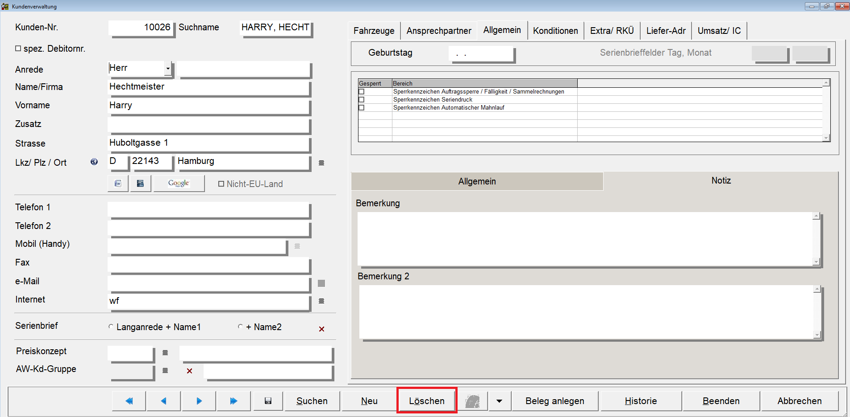Image resolution: width=850 pixels, height=417 pixels.
Task: Open the list icon next to the Internet field
Action: [x=321, y=301]
